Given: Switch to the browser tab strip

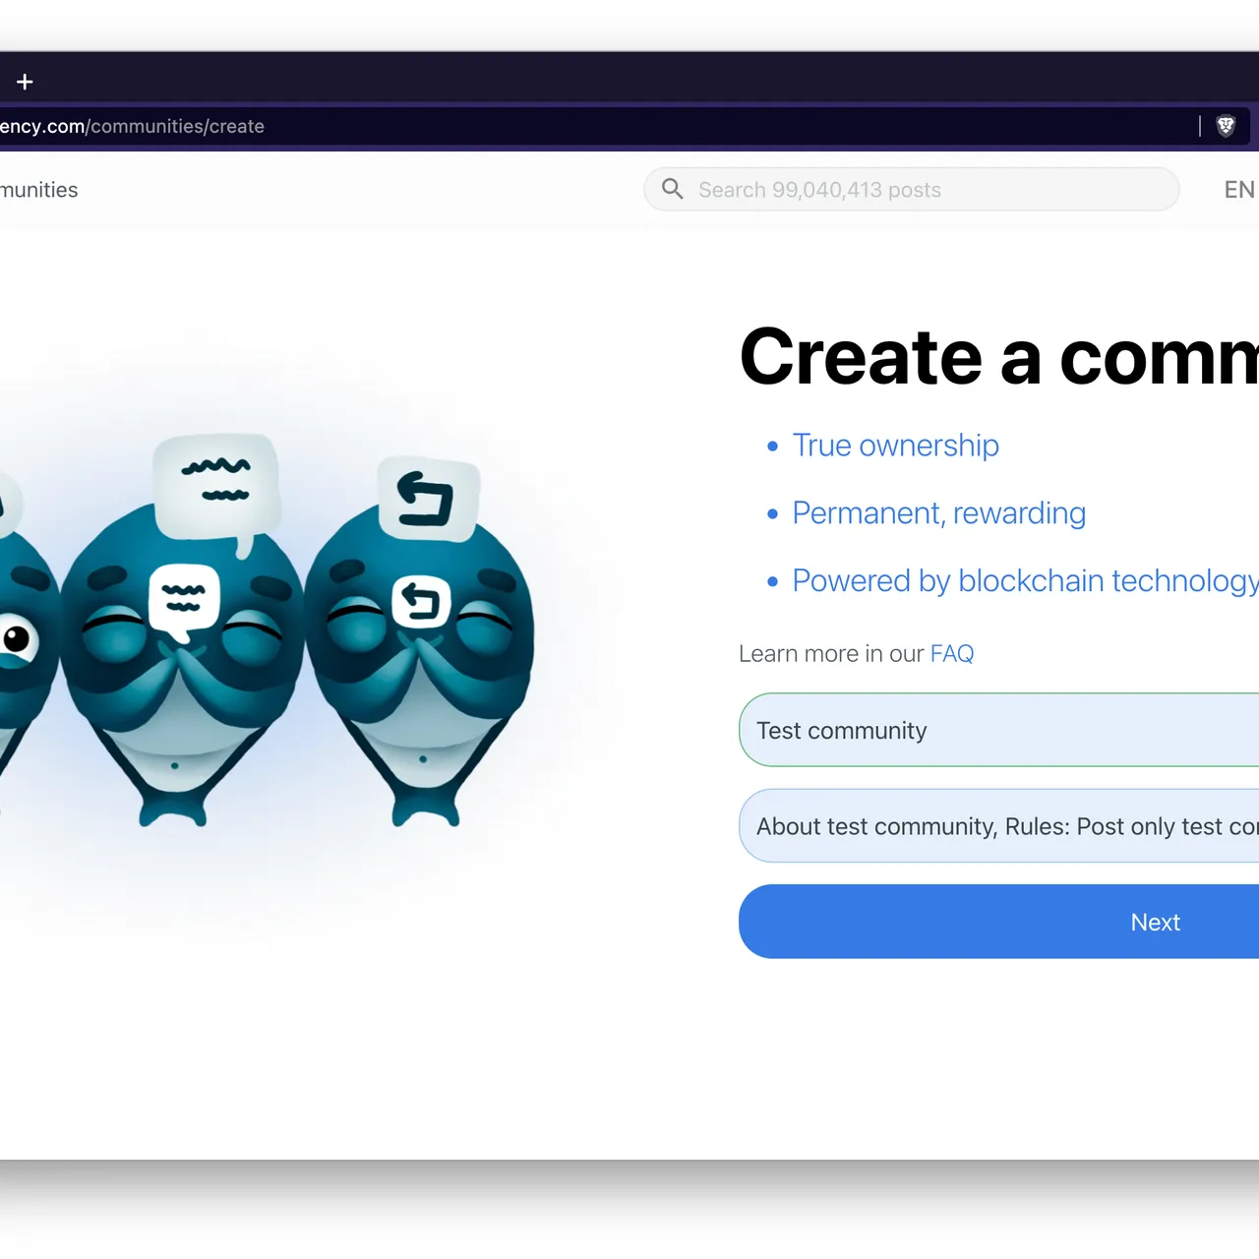Looking at the screenshot, I should pos(629,81).
